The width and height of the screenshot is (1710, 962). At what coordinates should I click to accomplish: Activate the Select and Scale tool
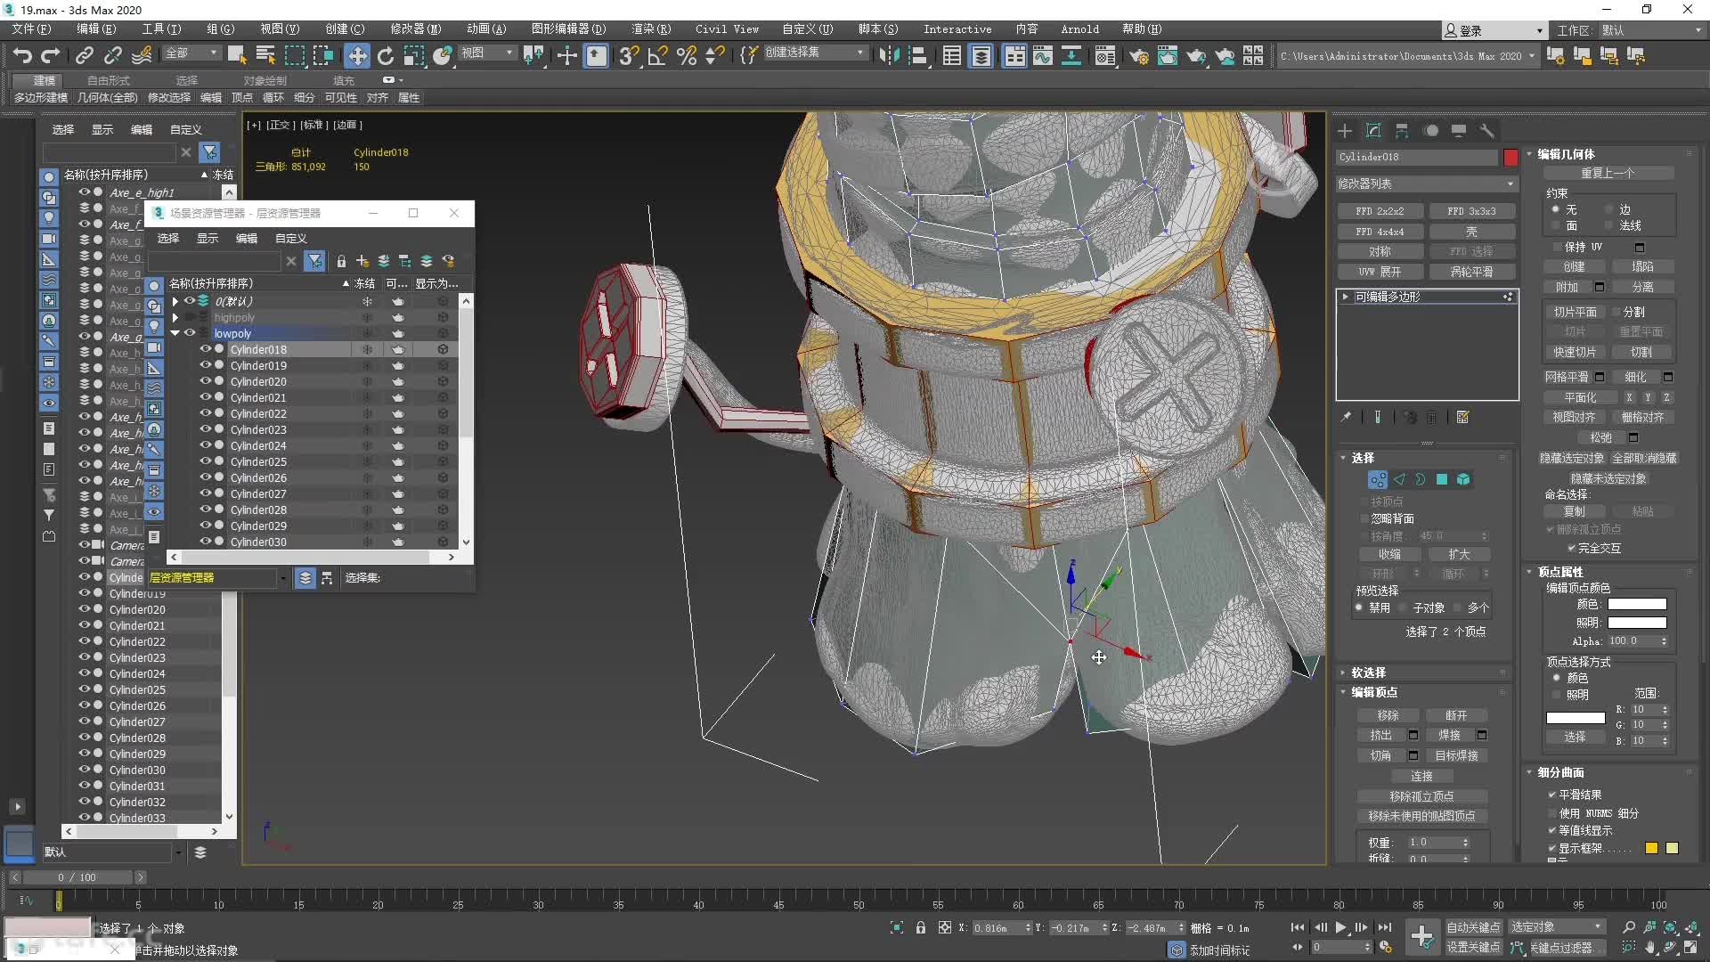[414, 56]
